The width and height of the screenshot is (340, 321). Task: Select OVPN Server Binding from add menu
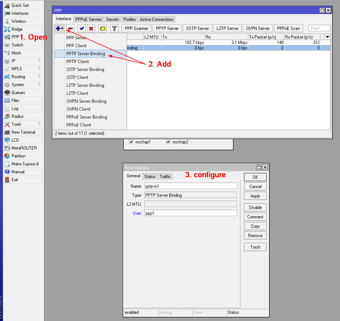[90, 101]
